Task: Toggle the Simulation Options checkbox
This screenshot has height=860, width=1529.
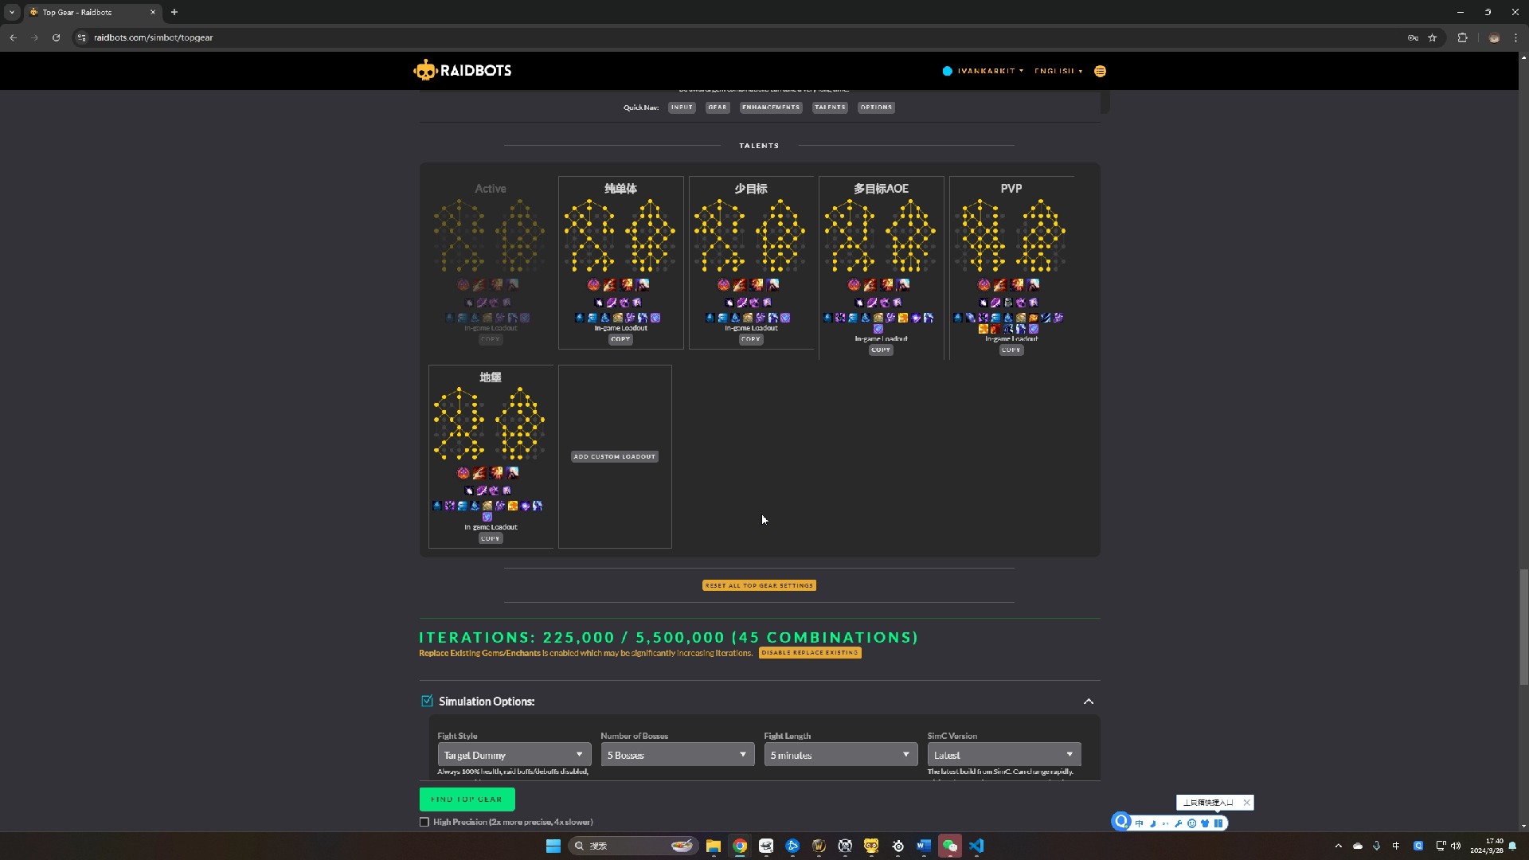Action: (427, 701)
